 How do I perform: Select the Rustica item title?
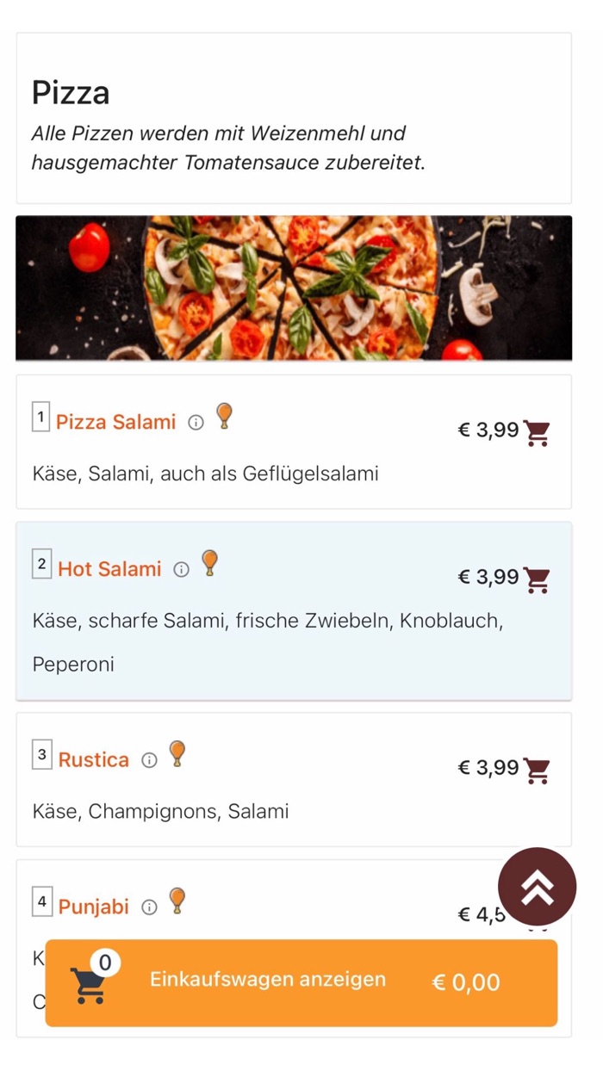(x=93, y=760)
